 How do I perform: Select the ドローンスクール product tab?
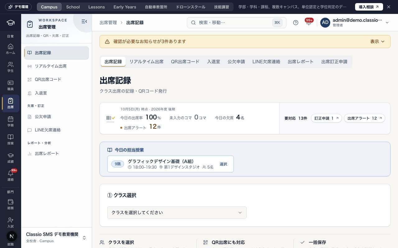(191, 7)
